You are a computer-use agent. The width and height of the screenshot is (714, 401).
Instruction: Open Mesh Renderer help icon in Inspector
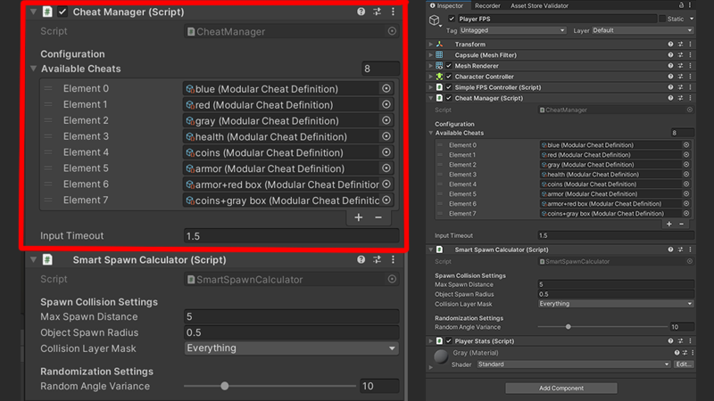(670, 65)
